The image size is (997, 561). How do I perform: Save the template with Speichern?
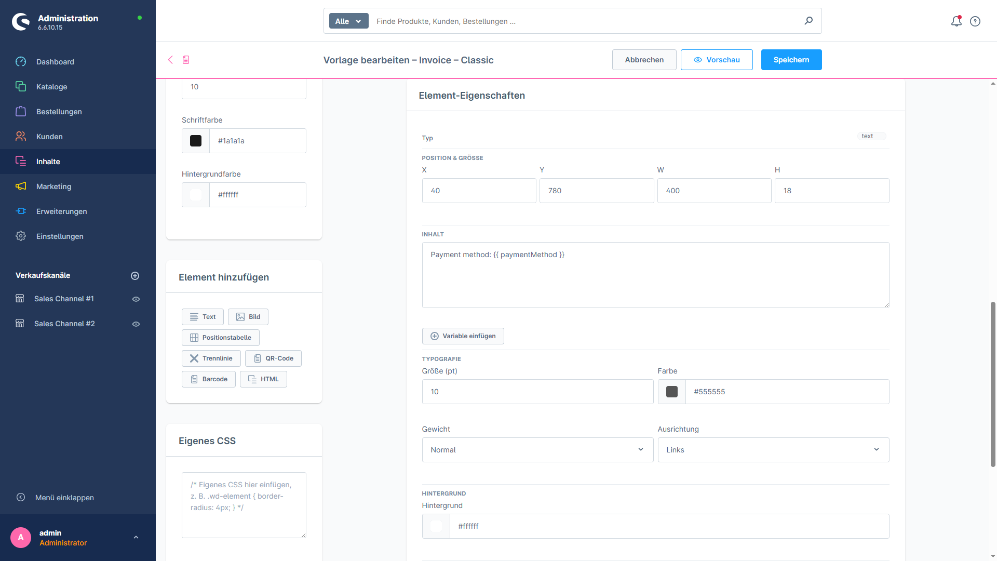pos(791,60)
